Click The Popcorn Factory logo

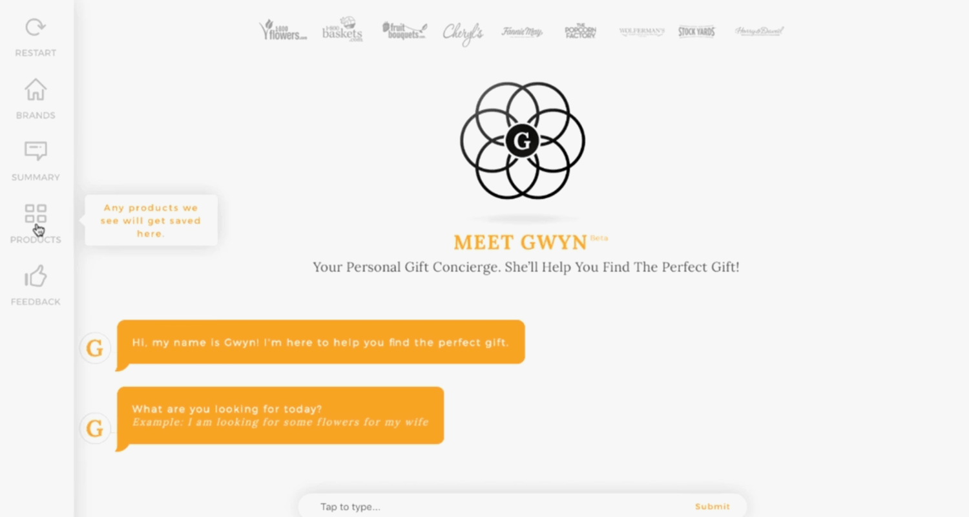[x=580, y=31]
